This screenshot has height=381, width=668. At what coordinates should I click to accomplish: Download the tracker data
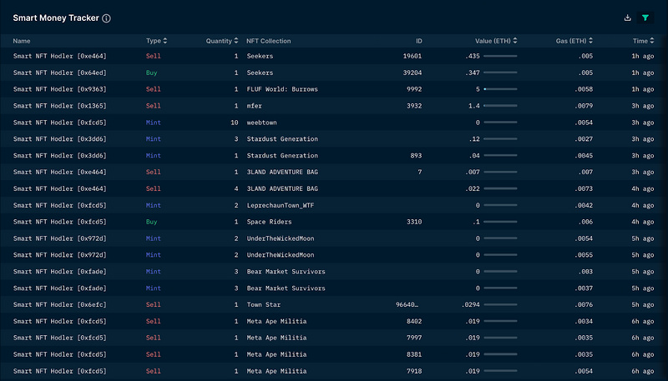coord(628,18)
